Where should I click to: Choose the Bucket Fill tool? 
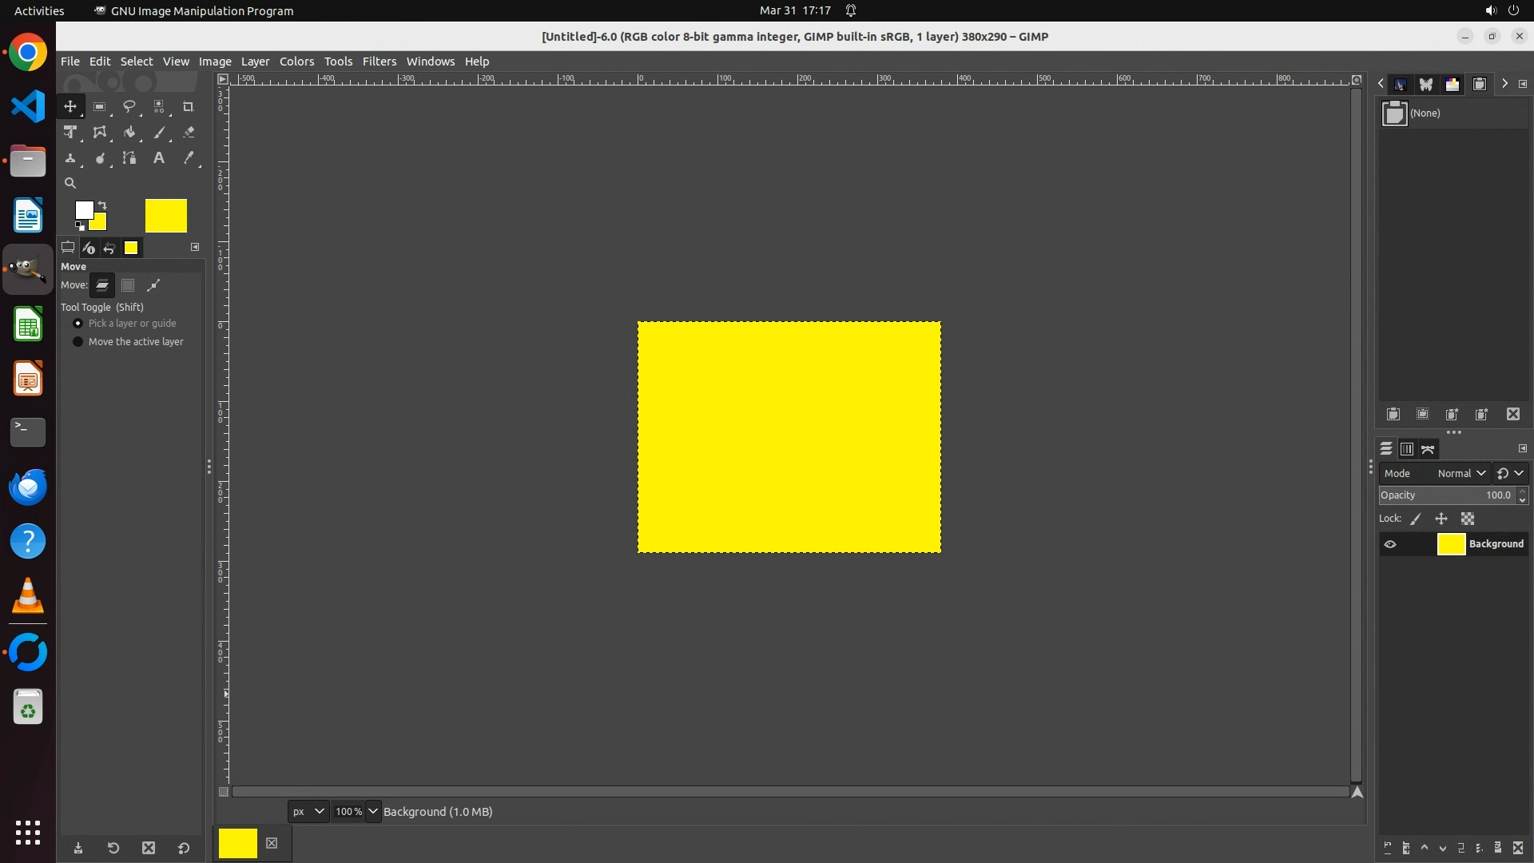[x=129, y=133]
